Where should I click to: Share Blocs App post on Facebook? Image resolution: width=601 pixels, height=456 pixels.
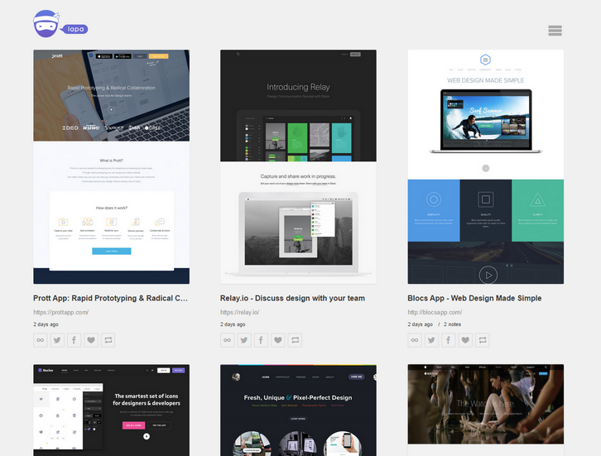[449, 340]
